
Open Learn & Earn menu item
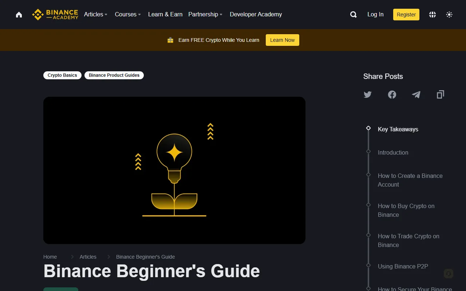[x=165, y=15]
